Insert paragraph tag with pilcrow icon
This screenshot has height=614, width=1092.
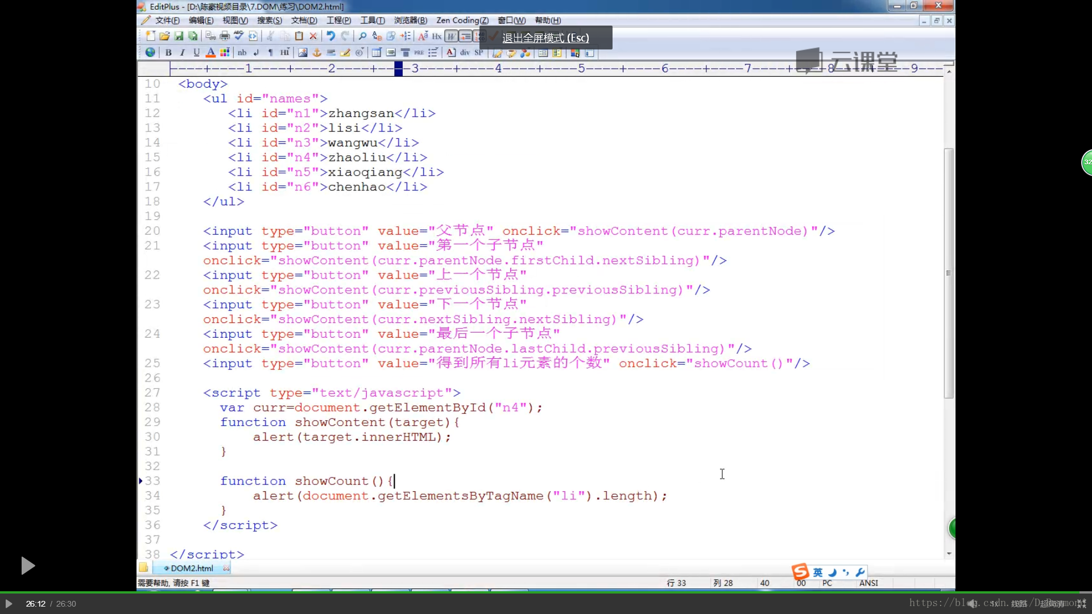271,52
